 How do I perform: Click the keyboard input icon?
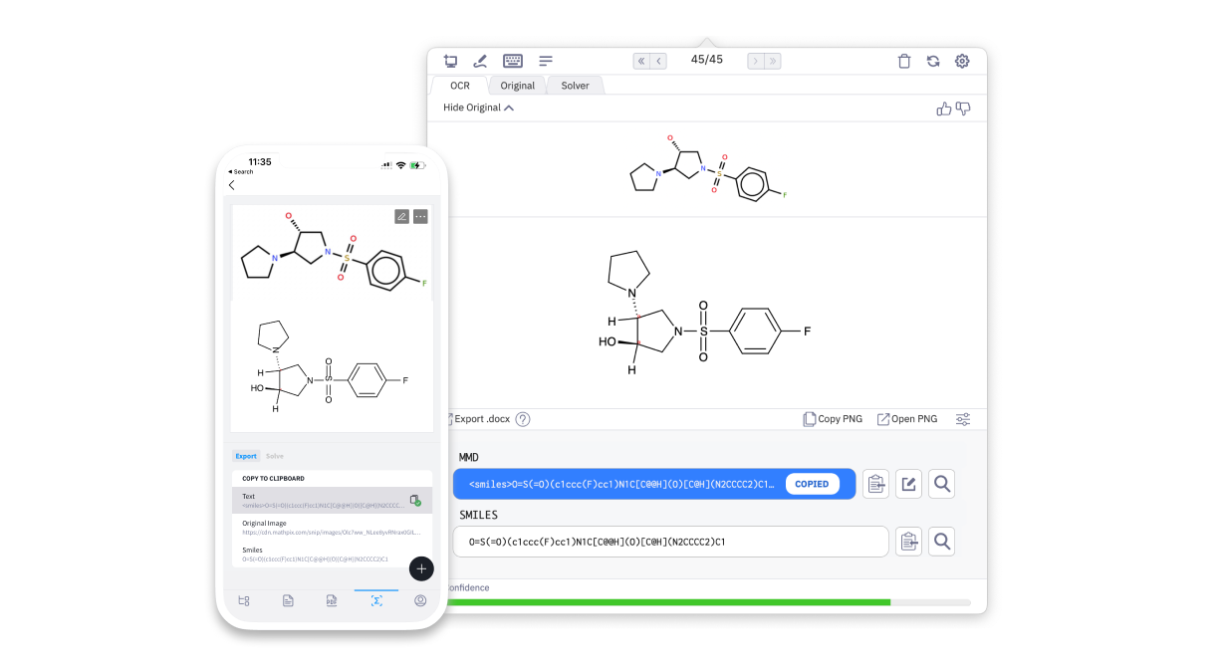pyautogui.click(x=513, y=61)
